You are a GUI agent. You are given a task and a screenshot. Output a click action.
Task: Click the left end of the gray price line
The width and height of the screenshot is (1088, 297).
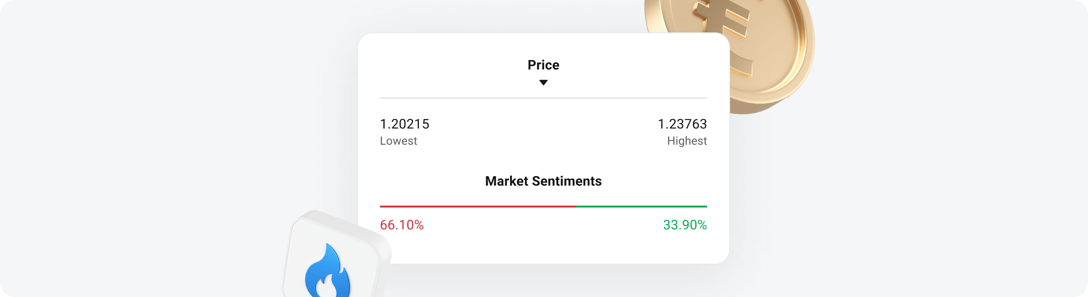[381, 98]
